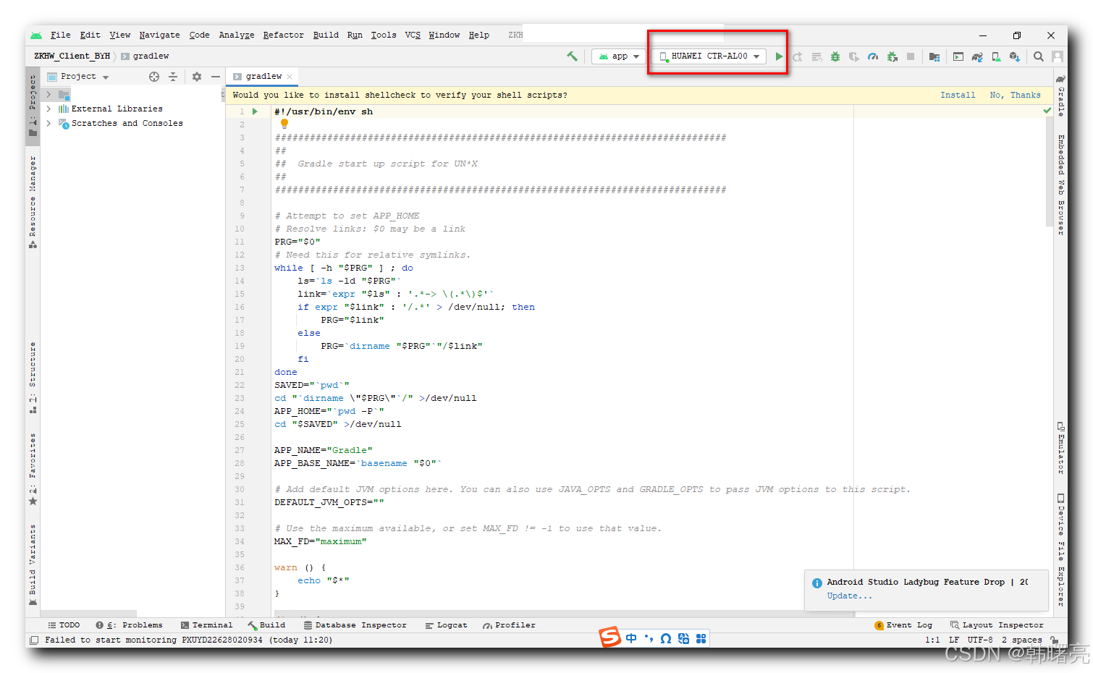
Task: Select the gradlew editor tab
Action: click(262, 77)
